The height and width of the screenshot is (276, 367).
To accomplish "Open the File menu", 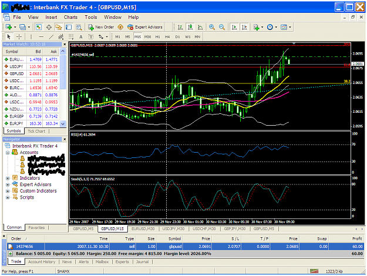I will click(x=17, y=17).
